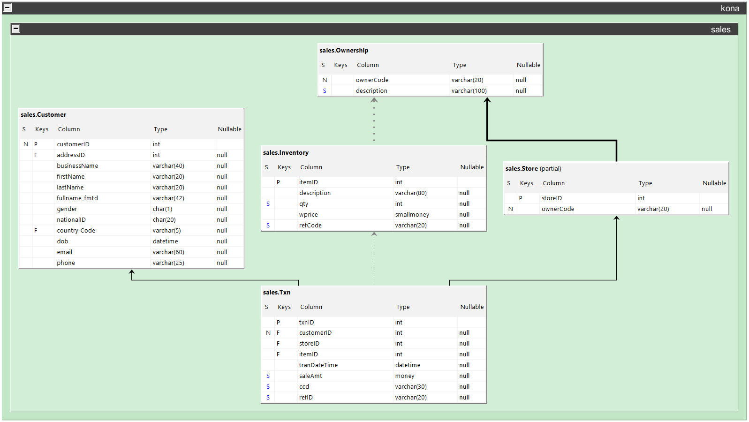Image resolution: width=749 pixels, height=422 pixels.
Task: Select dob row in sales.Customer
Action: (131, 241)
